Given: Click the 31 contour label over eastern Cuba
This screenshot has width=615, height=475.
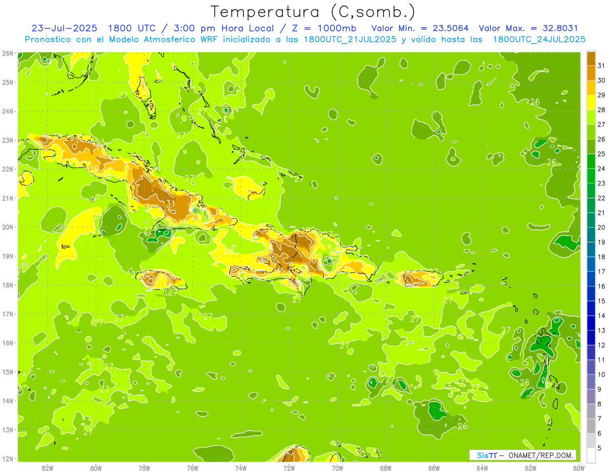Looking at the screenshot, I should tap(171, 203).
